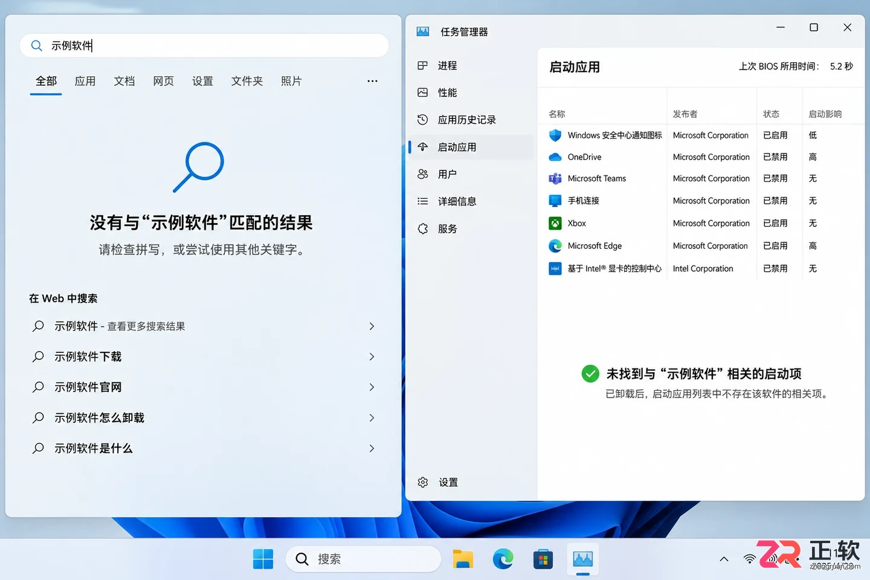This screenshot has height=580, width=870.
Task: Expand 示例软件 - 查看更多搜索结果 chevron
Action: [372, 326]
